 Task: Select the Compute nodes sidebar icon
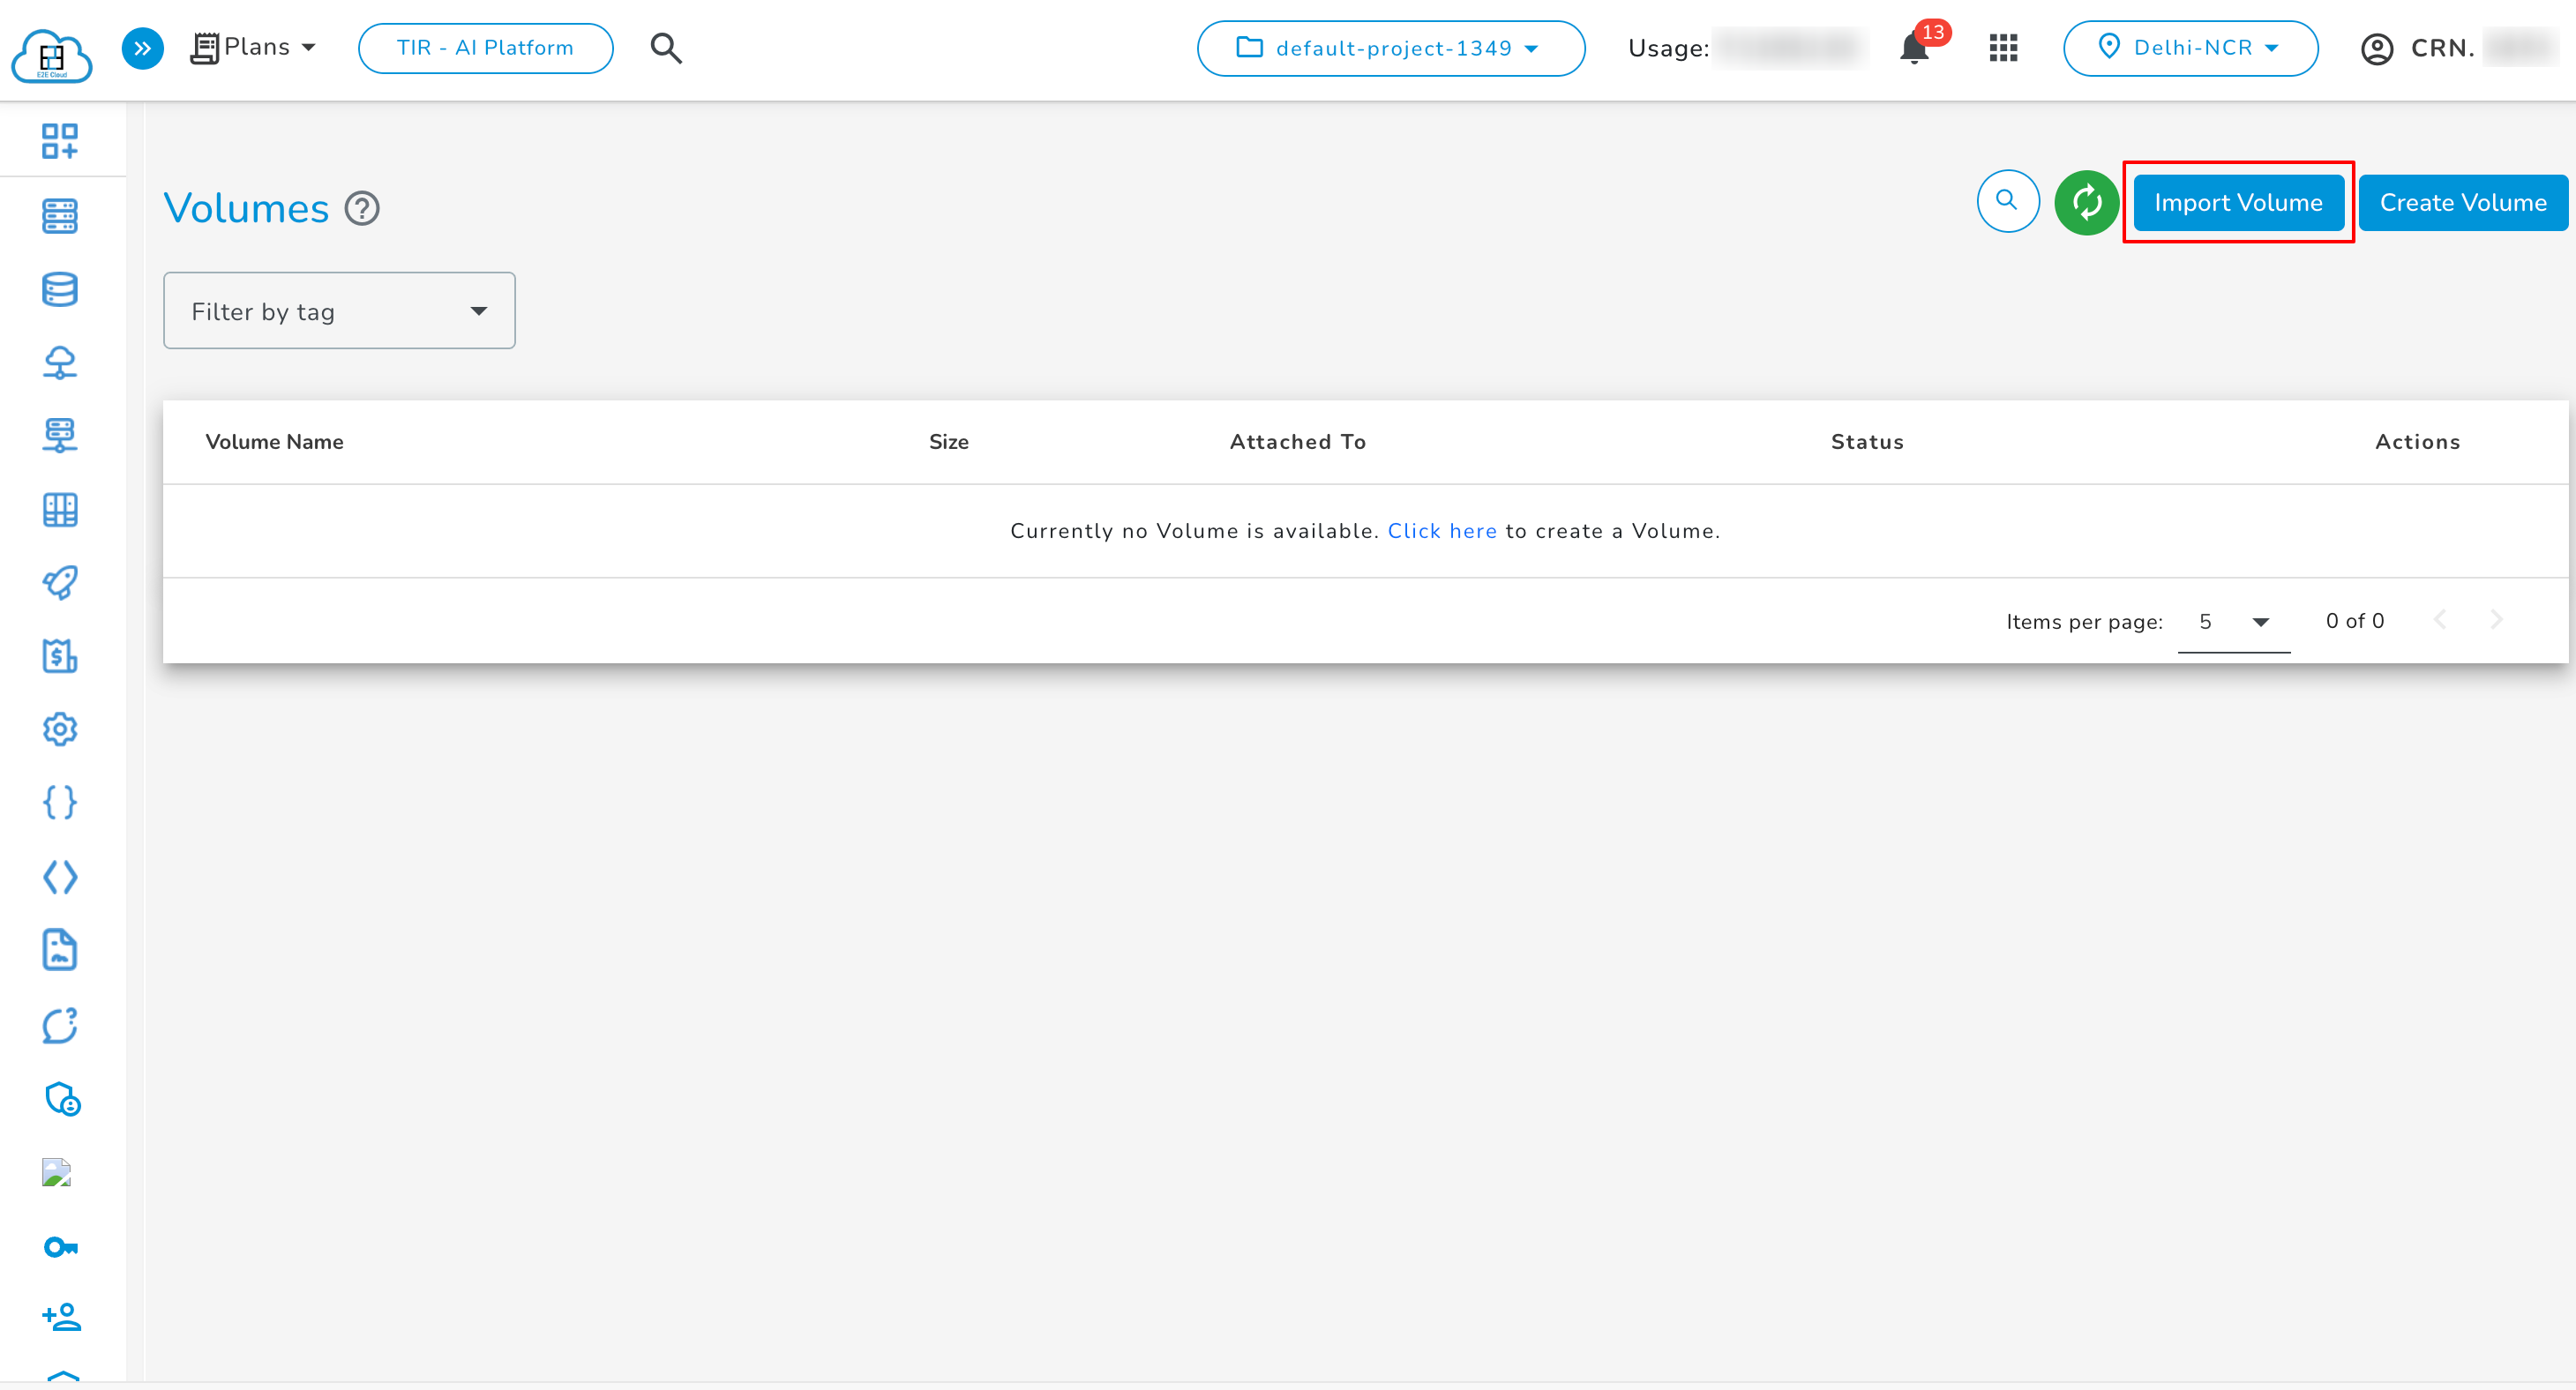(x=60, y=216)
